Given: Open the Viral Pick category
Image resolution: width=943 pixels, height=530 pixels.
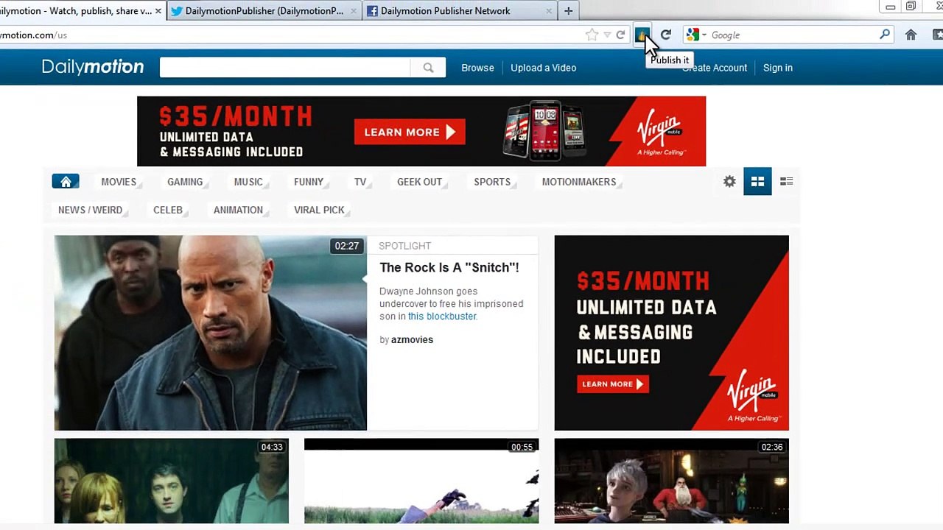Looking at the screenshot, I should pyautogui.click(x=319, y=210).
